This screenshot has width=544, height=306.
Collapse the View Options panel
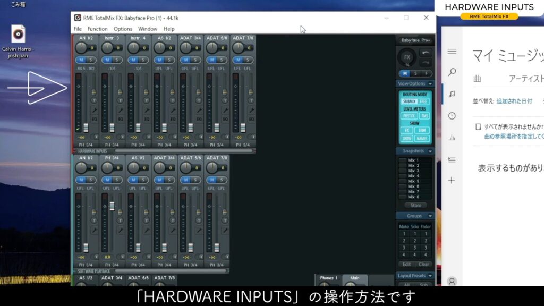430,83
